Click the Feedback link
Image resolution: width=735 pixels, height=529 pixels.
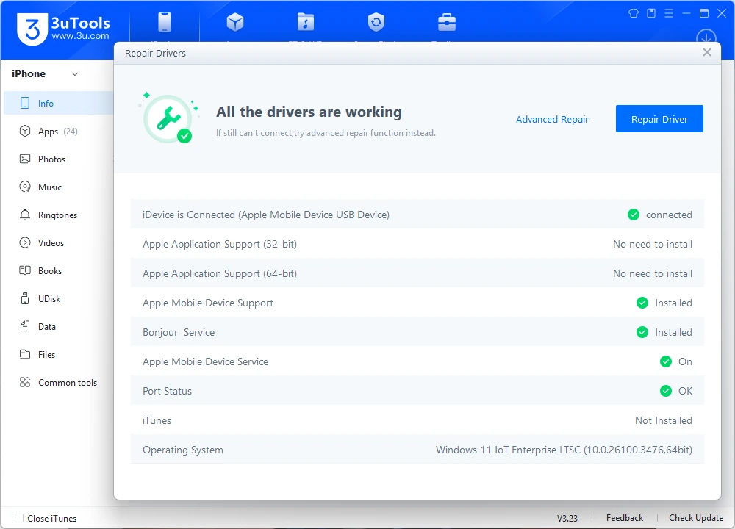point(624,518)
